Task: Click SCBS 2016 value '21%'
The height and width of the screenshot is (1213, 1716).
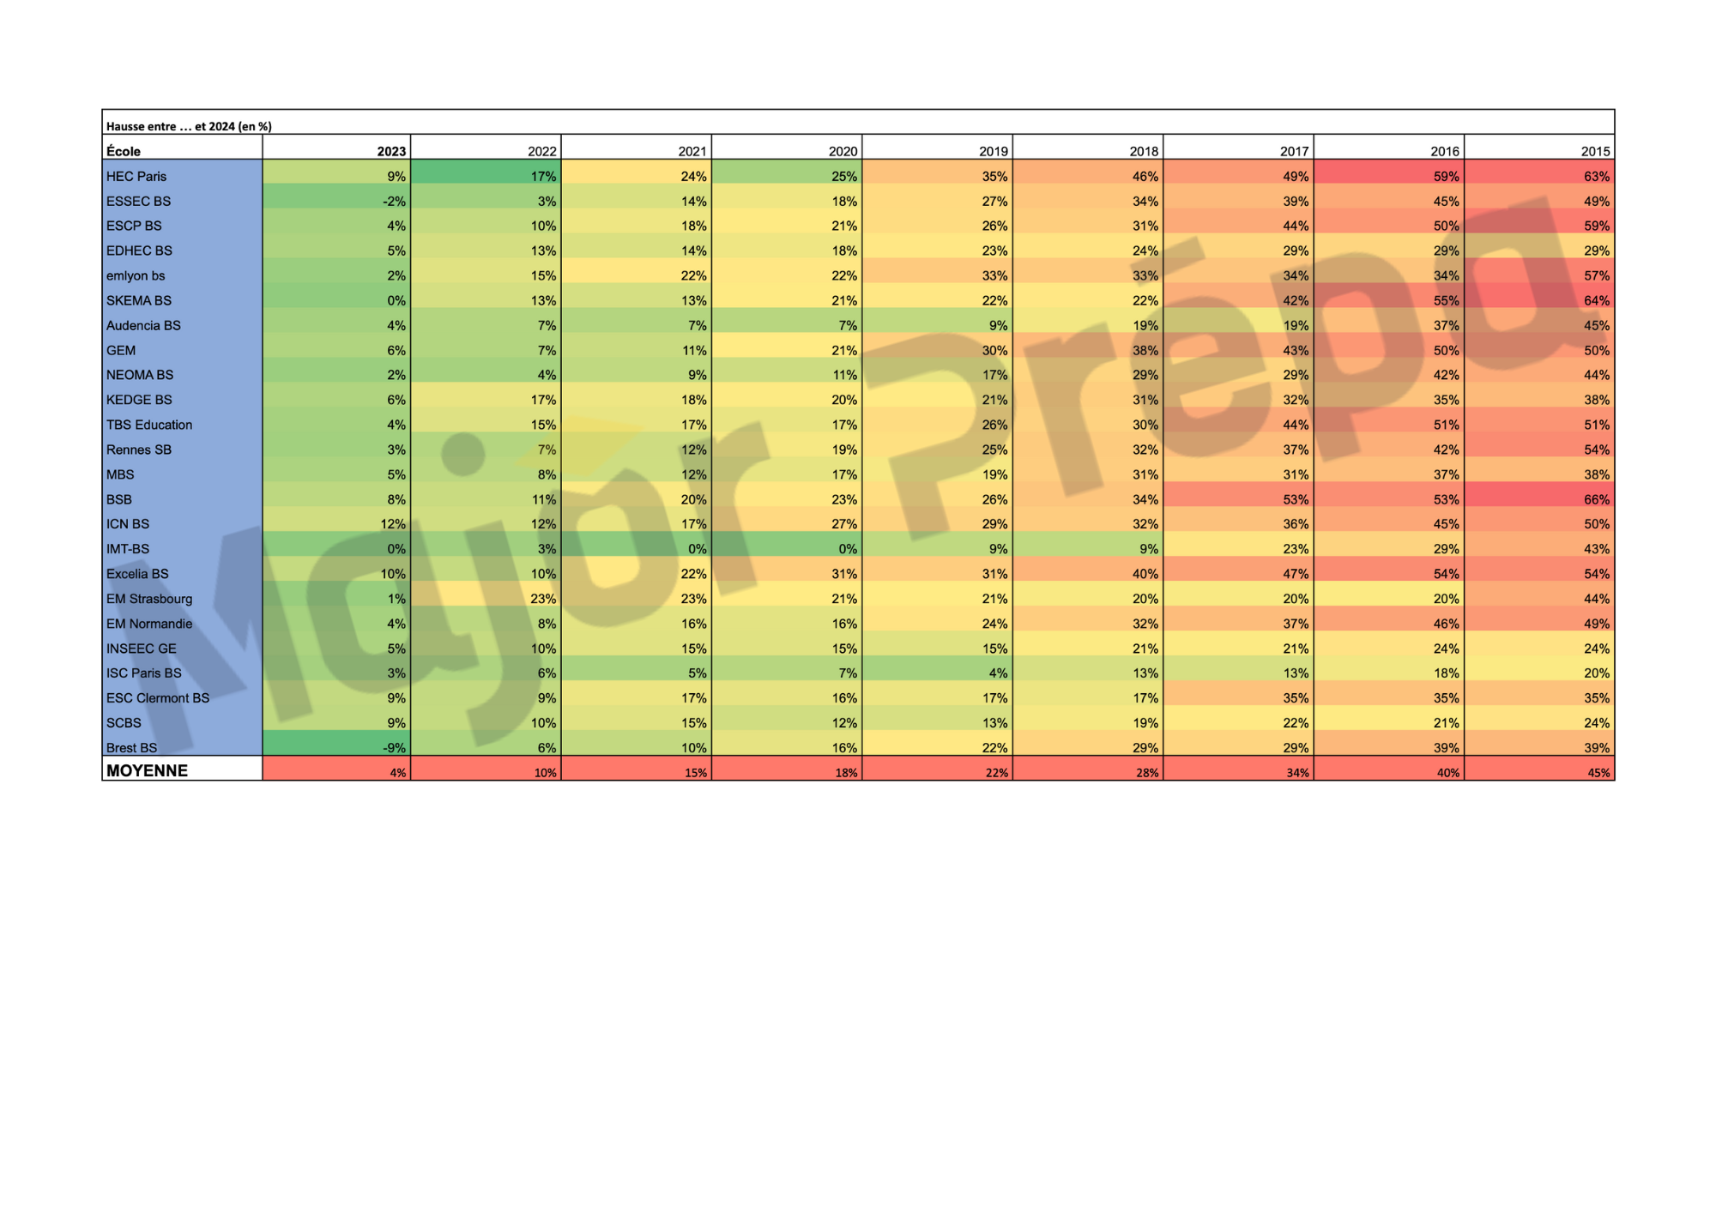Action: pyautogui.click(x=1447, y=722)
